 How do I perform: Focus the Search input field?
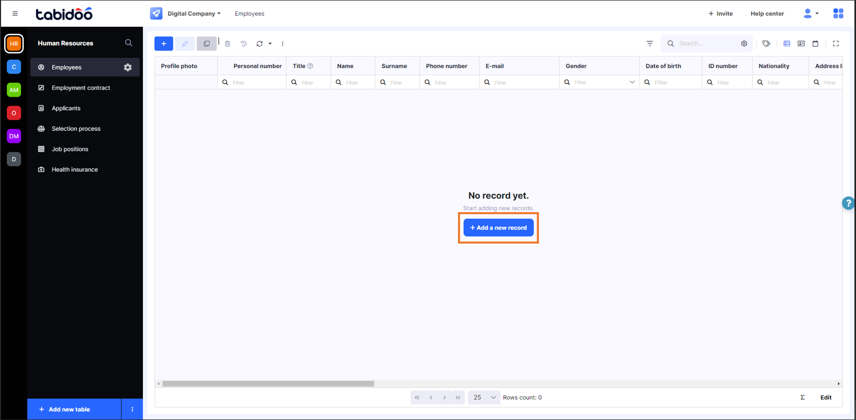[707, 44]
